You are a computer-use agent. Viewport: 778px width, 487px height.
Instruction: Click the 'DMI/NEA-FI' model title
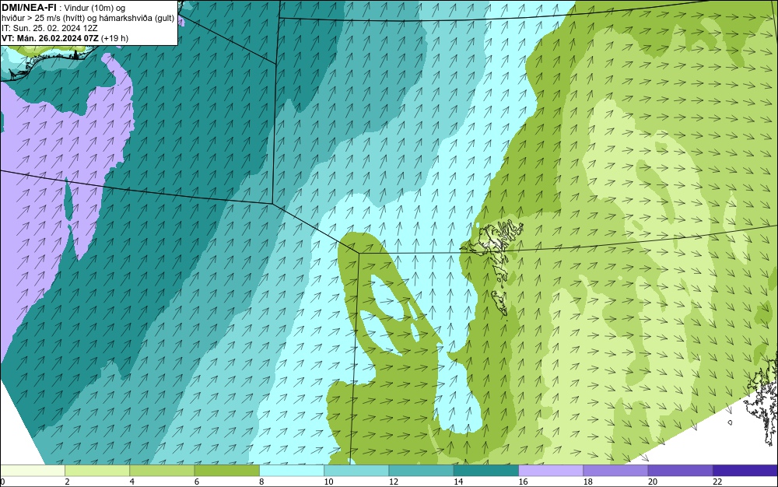click(x=29, y=8)
